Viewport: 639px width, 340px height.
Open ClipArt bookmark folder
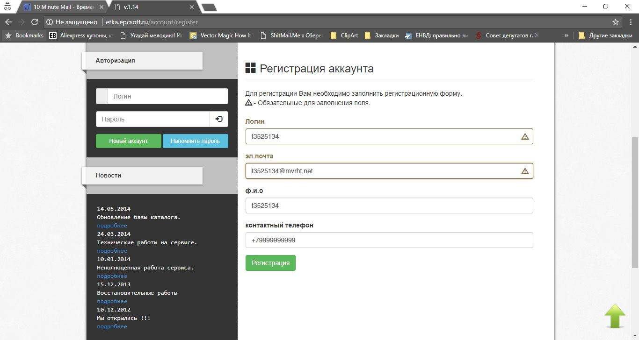344,35
